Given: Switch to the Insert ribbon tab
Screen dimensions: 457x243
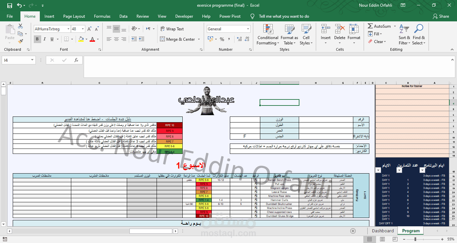Looking at the screenshot, I should 49,16.
